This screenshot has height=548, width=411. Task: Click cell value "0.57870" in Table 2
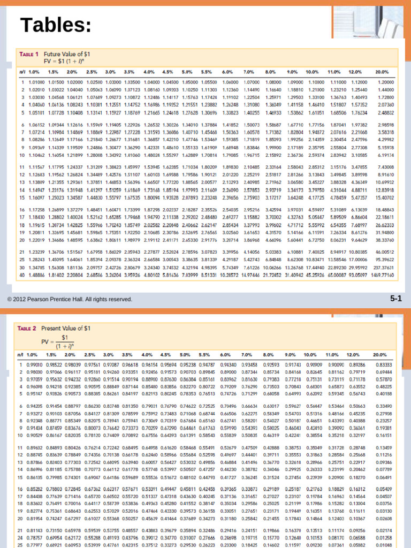click(384, 379)
